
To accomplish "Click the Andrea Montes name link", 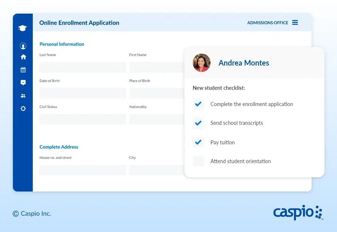I will [243, 63].
